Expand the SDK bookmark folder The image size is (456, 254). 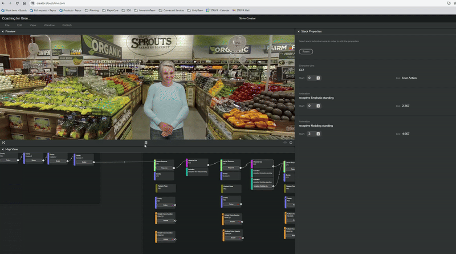[x=126, y=10]
